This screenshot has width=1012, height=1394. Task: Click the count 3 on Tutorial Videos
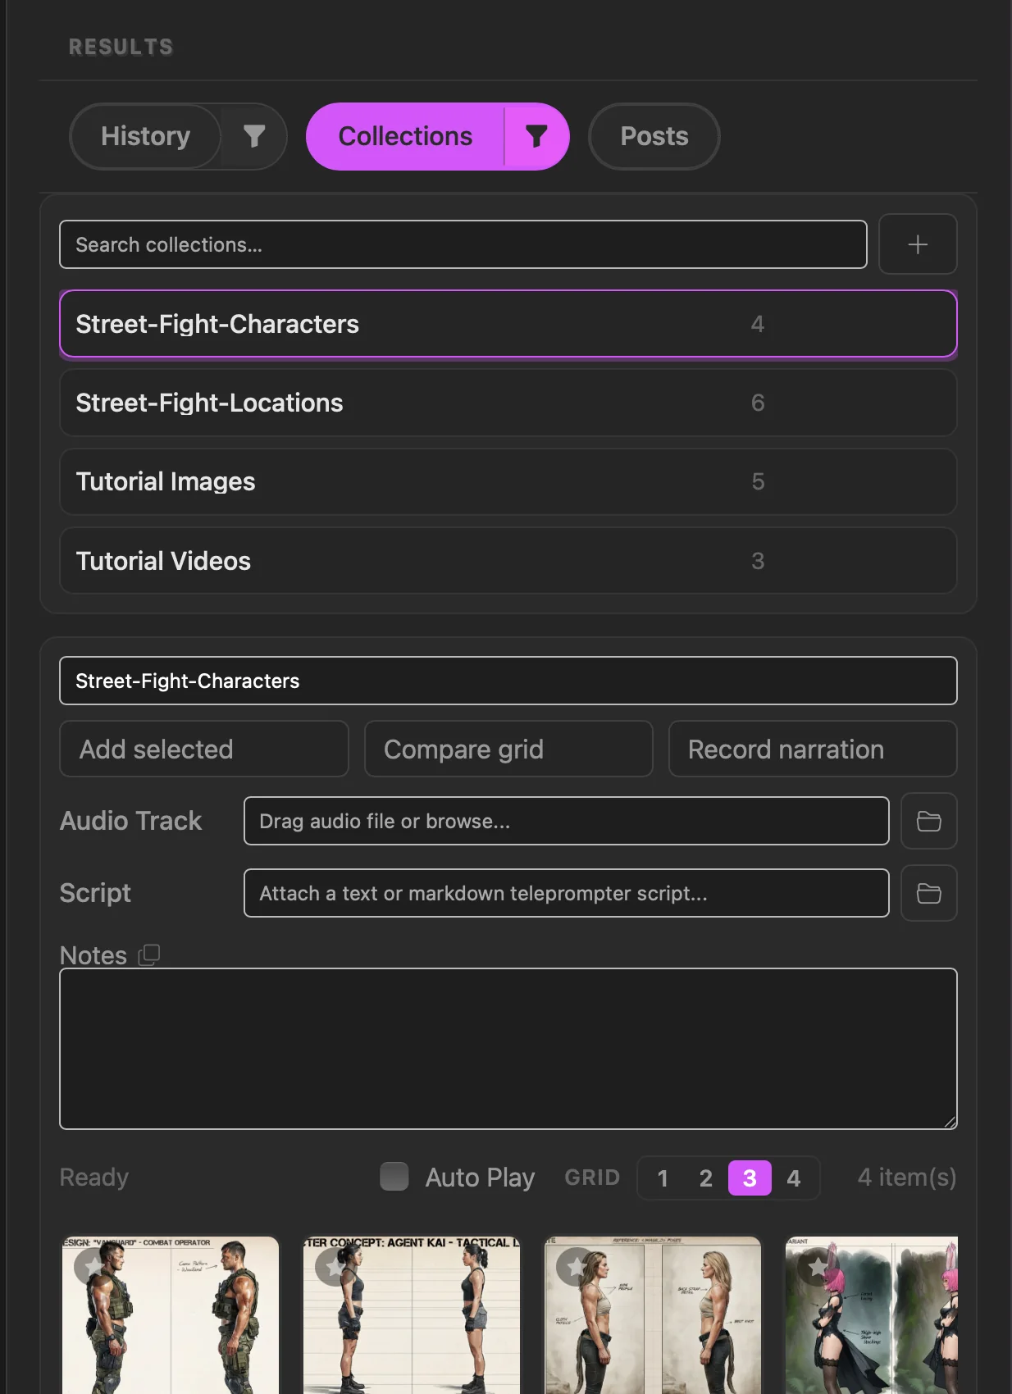point(758,561)
